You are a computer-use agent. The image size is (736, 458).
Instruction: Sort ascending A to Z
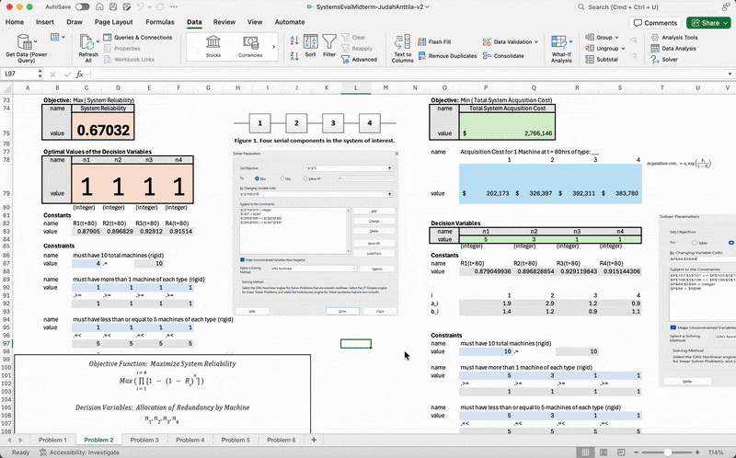tap(294, 40)
